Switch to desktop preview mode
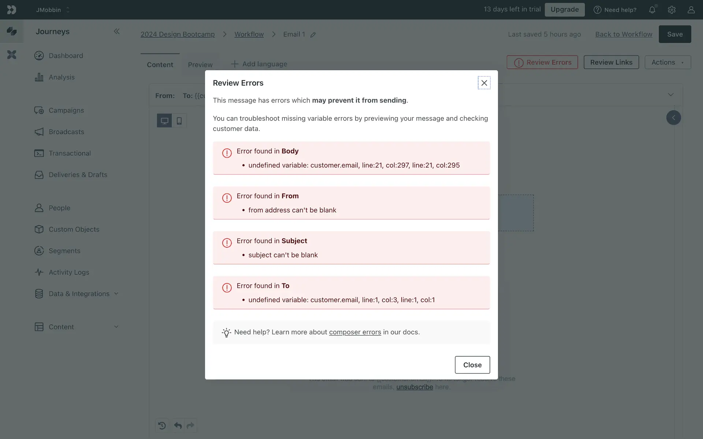Viewport: 703px width, 439px height. pos(164,121)
